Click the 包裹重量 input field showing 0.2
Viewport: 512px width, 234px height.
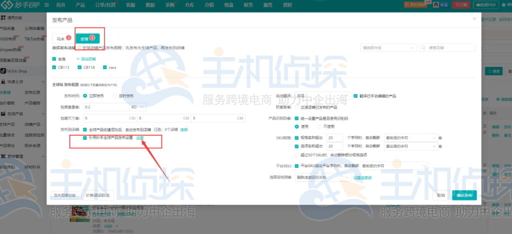point(106,107)
